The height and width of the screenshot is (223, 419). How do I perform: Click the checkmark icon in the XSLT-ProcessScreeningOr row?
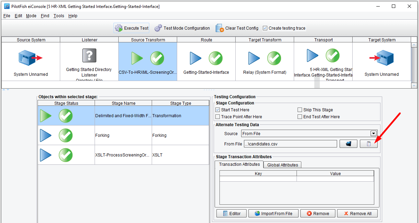point(66,155)
